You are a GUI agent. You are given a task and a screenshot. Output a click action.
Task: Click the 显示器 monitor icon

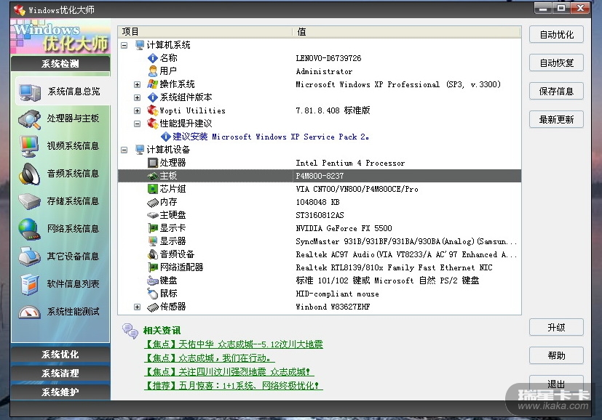point(153,241)
